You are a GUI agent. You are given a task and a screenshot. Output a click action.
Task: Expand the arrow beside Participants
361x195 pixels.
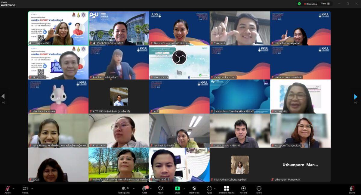click(134, 188)
